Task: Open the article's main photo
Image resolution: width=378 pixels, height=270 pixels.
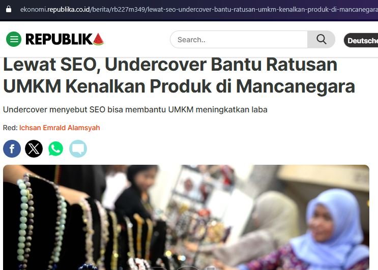Action: pos(186,217)
